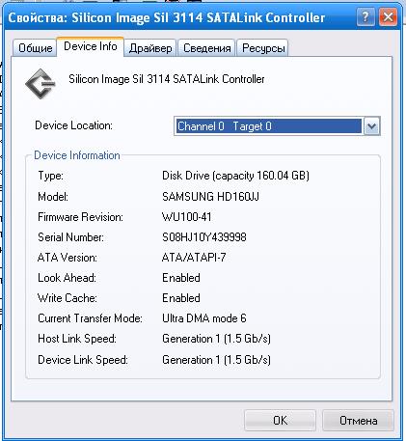Image resolution: width=406 pixels, height=441 pixels.
Task: Go to the Сведения tab
Action: (x=206, y=48)
